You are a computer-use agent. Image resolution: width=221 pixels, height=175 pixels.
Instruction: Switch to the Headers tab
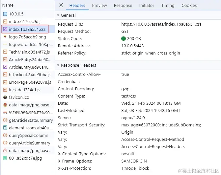77,5
